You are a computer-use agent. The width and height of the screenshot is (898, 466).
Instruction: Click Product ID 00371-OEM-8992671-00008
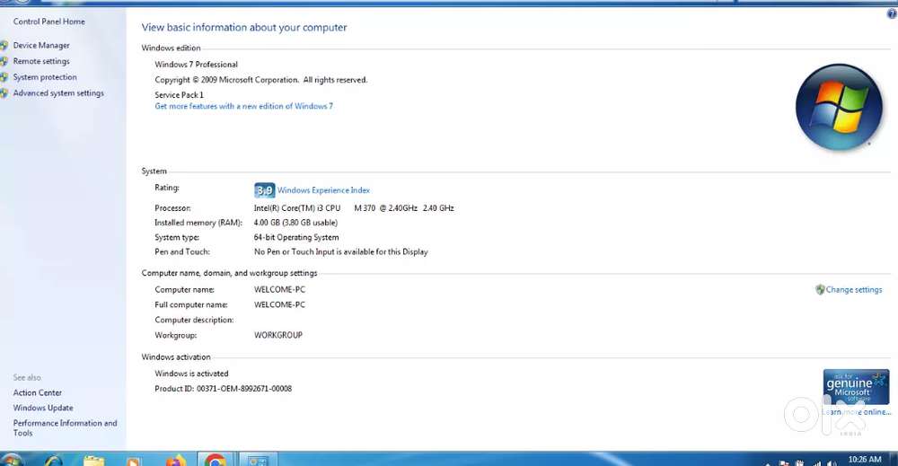click(224, 389)
